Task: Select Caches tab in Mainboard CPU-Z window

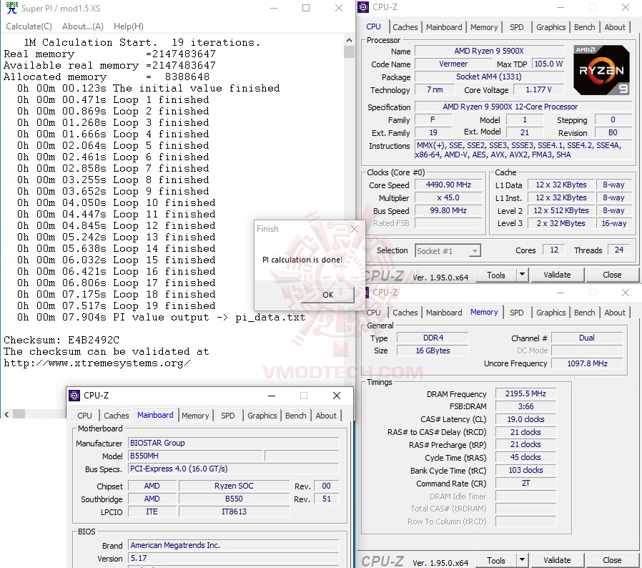Action: pyautogui.click(x=117, y=416)
